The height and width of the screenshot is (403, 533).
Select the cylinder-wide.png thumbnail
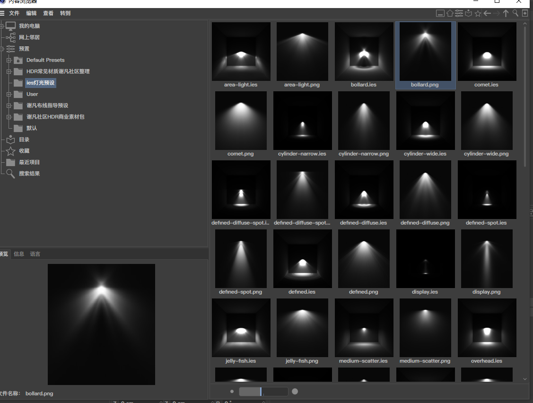487,121
